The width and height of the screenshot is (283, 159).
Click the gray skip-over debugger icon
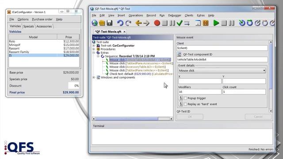point(265,23)
